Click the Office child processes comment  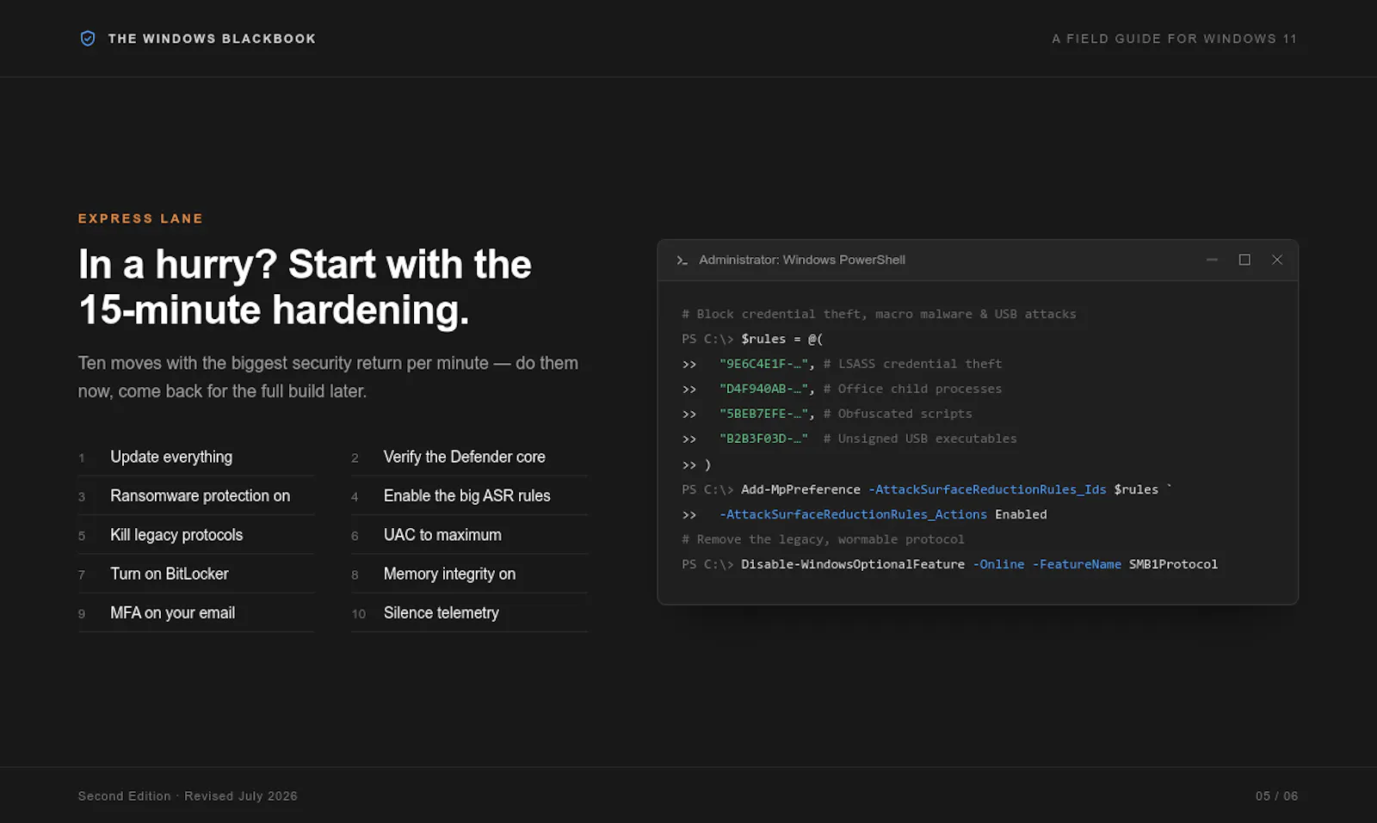pos(912,389)
